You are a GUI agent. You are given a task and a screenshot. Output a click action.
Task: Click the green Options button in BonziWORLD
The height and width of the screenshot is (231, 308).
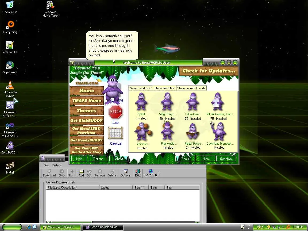click(98, 159)
